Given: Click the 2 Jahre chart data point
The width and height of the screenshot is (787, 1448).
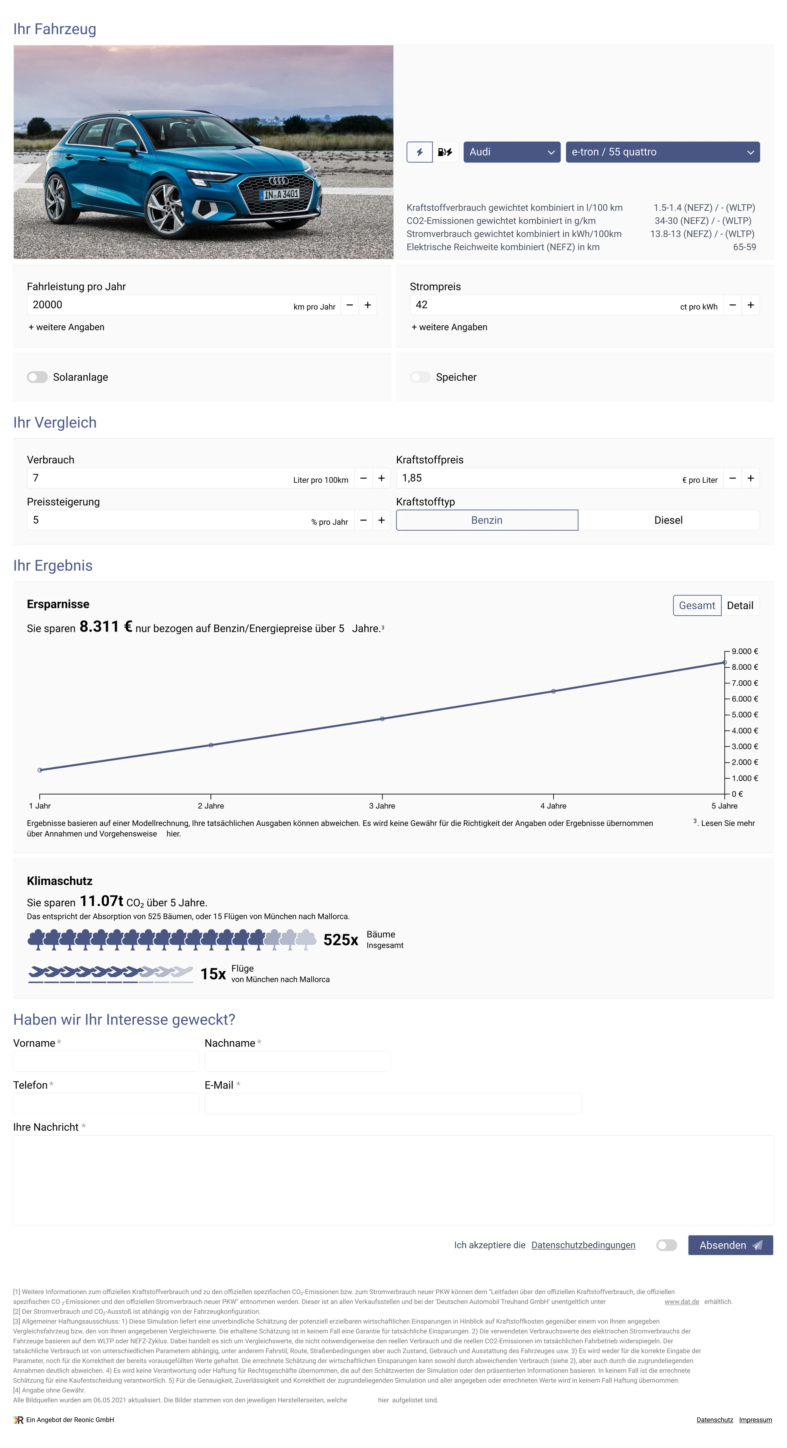Looking at the screenshot, I should click(211, 745).
